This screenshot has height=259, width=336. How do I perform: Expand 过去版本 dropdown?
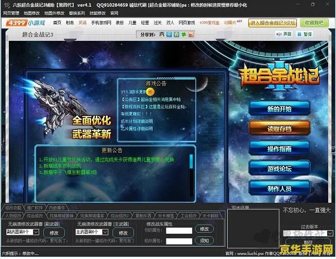click(x=330, y=233)
